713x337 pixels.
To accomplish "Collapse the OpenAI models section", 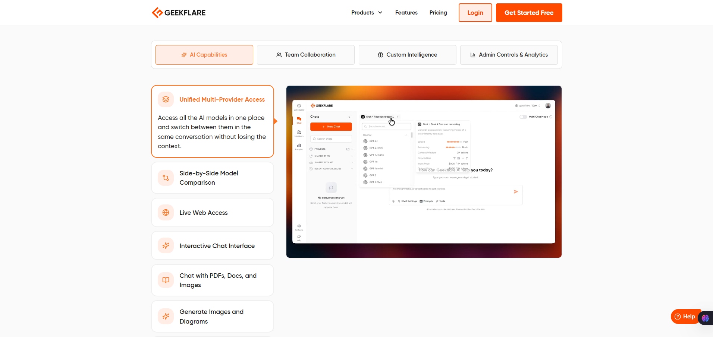I will [407, 135].
